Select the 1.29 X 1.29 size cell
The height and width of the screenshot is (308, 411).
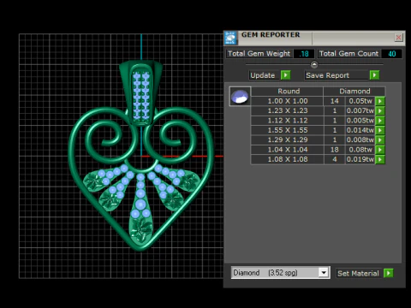tap(288, 139)
